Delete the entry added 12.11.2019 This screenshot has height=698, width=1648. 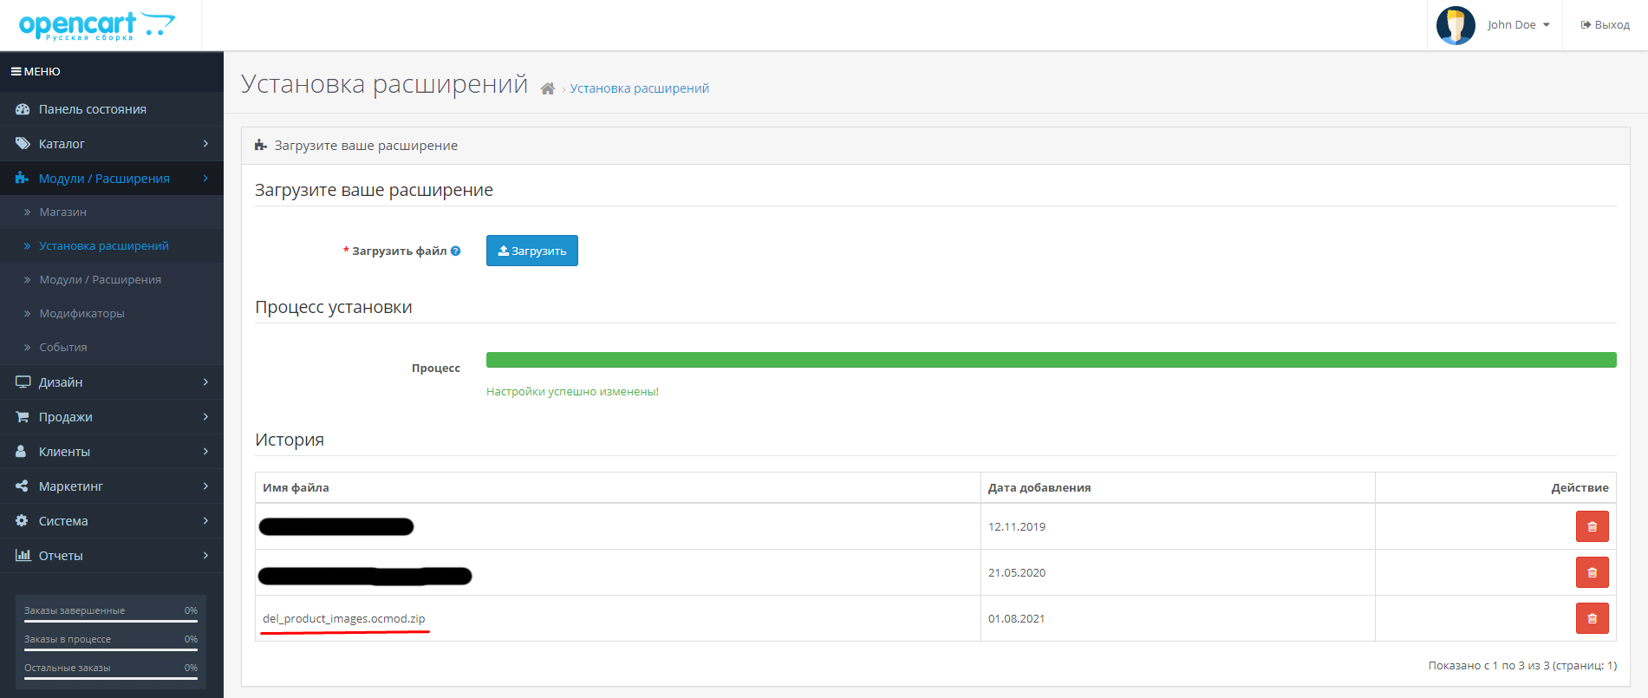click(x=1592, y=526)
